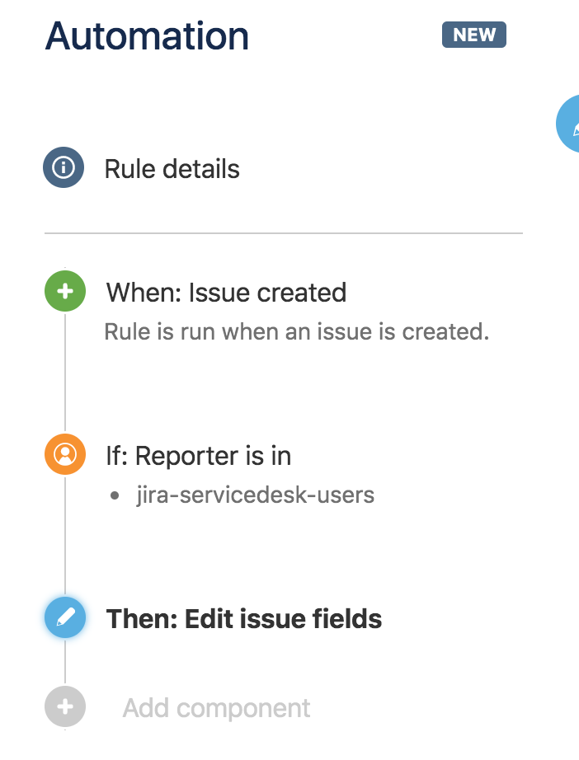Select the bullet beside jira-servicedesk-users
This screenshot has height=760, width=579.
[x=114, y=495]
